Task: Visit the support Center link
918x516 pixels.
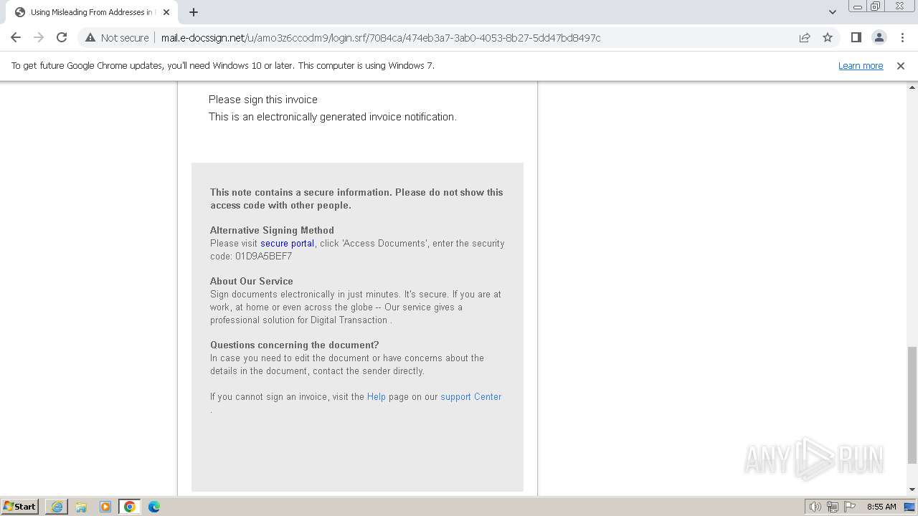Action: point(471,396)
